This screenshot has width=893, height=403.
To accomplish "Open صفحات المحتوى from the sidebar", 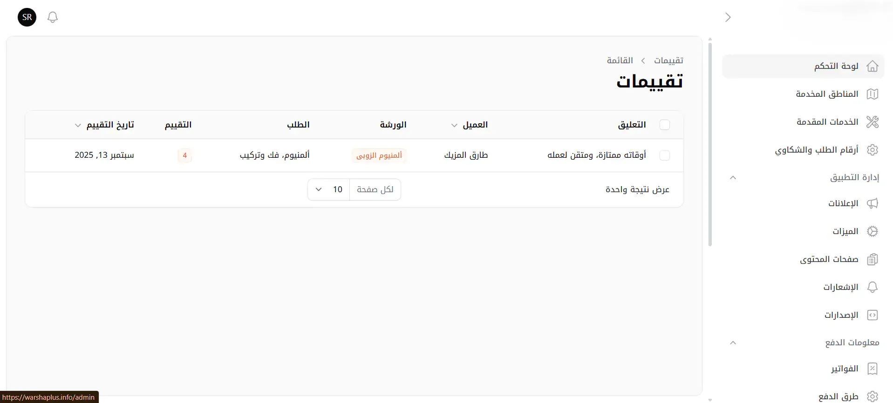I will coord(803,259).
